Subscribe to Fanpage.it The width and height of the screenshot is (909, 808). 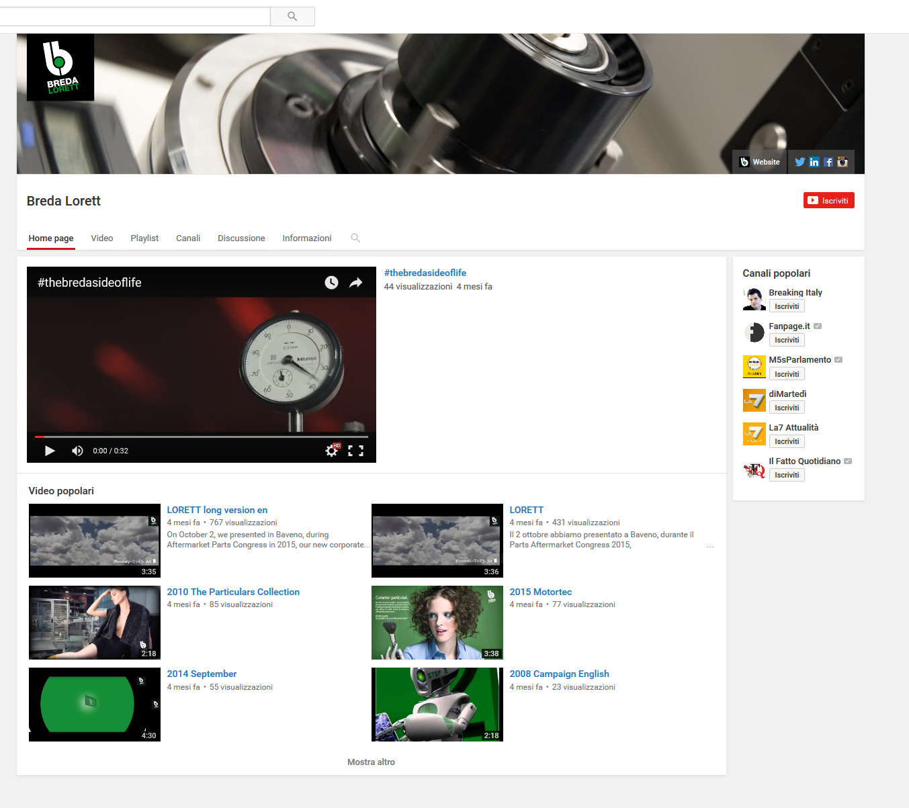point(787,340)
